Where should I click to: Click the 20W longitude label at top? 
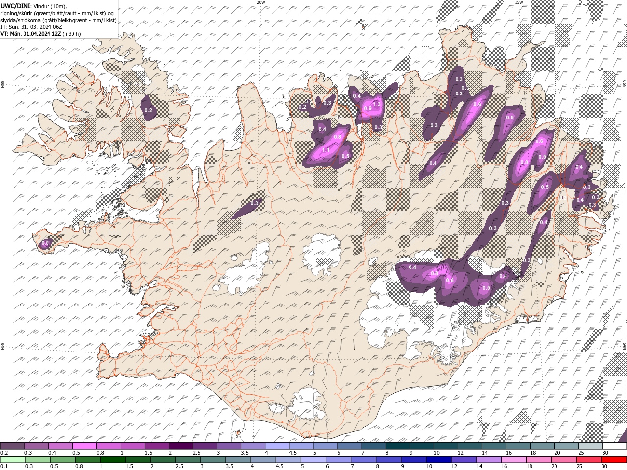(261, 2)
